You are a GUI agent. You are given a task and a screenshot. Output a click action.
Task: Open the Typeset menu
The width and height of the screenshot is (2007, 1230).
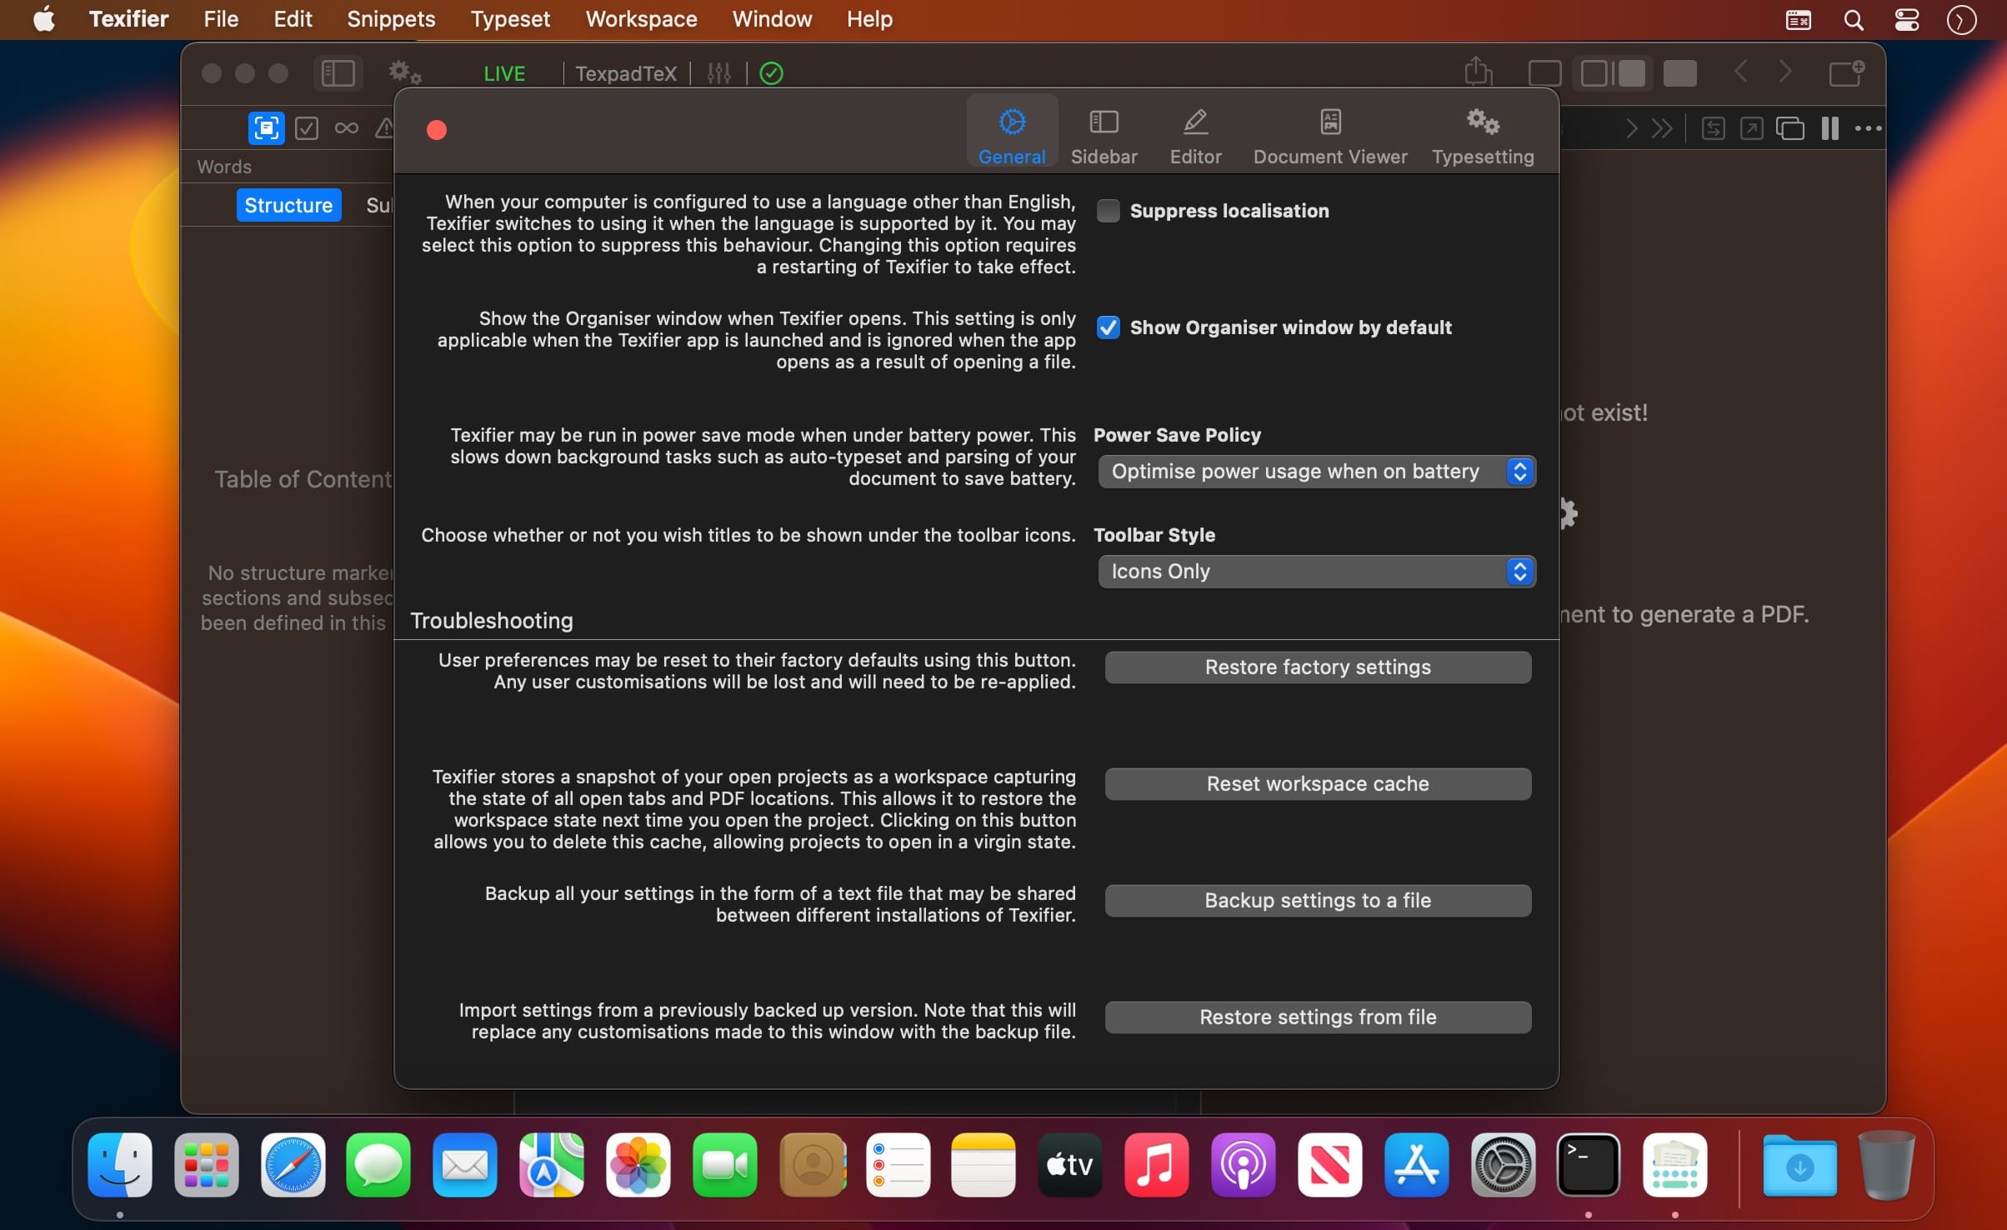pyautogui.click(x=510, y=19)
